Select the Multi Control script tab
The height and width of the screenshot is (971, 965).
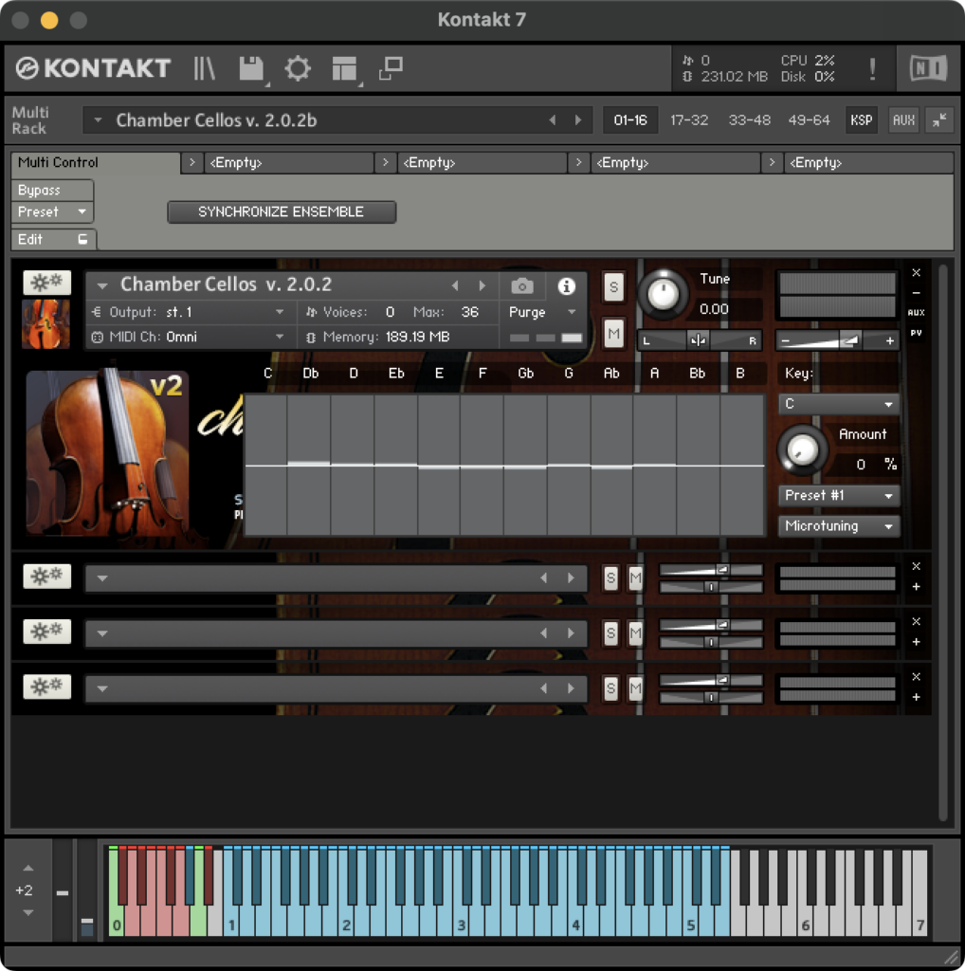96,163
